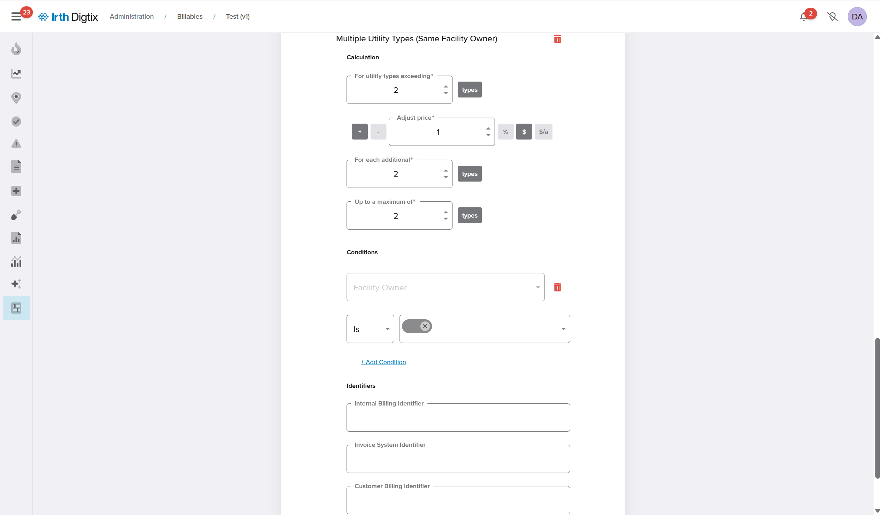The height and width of the screenshot is (515, 881).
Task: Open the sparkle AI sidebar icon
Action: point(16,284)
